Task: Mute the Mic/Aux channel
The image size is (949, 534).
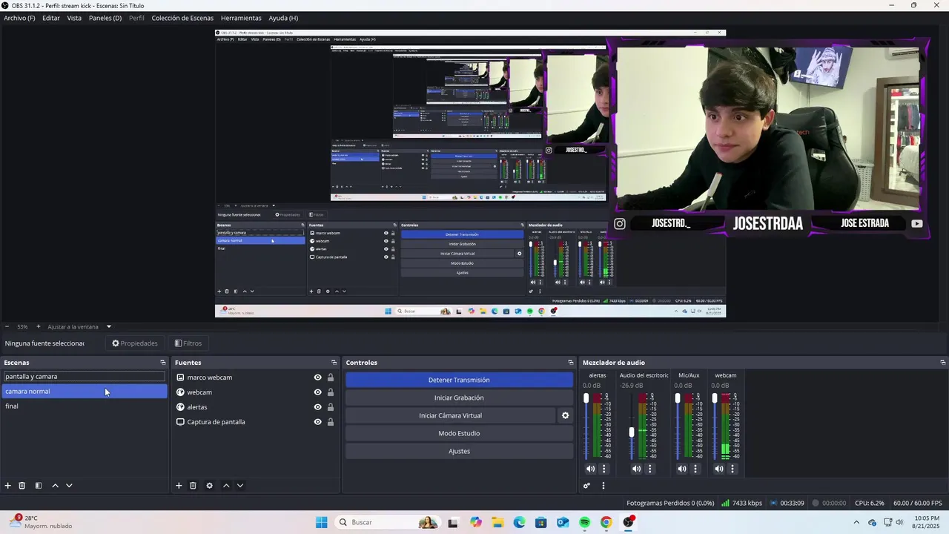Action: (682, 469)
